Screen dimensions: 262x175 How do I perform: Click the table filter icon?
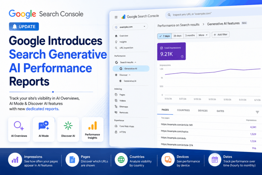257,112
